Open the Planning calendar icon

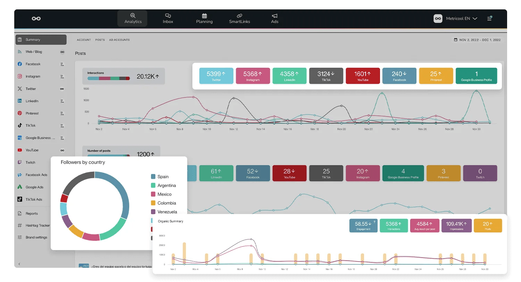pyautogui.click(x=204, y=16)
